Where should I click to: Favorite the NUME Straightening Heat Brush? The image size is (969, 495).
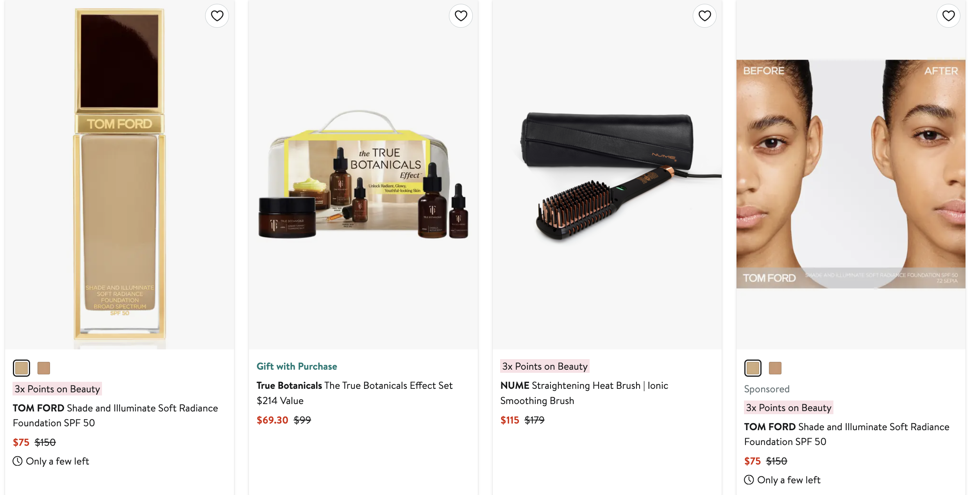[704, 16]
